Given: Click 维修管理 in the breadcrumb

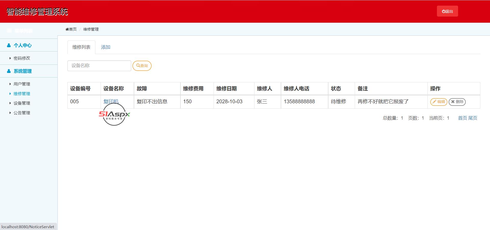Looking at the screenshot, I should coord(91,29).
